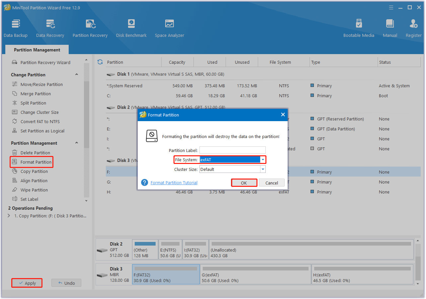Screen dimensions: 426x299
Task: Open Data Recovery tool
Action: 50,29
